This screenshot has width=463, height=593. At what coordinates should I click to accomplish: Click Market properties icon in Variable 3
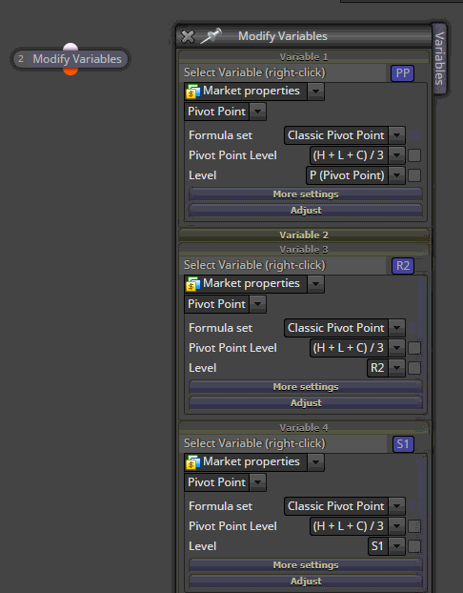193,284
